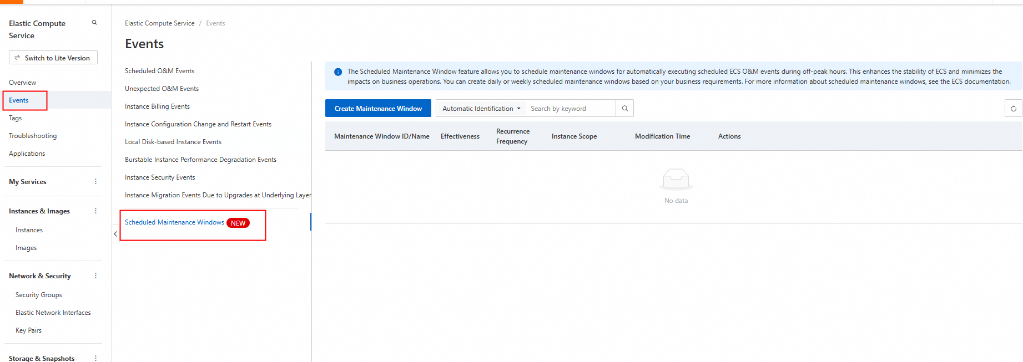Select Unexpected O&M Events
1023x362 pixels.
[162, 89]
